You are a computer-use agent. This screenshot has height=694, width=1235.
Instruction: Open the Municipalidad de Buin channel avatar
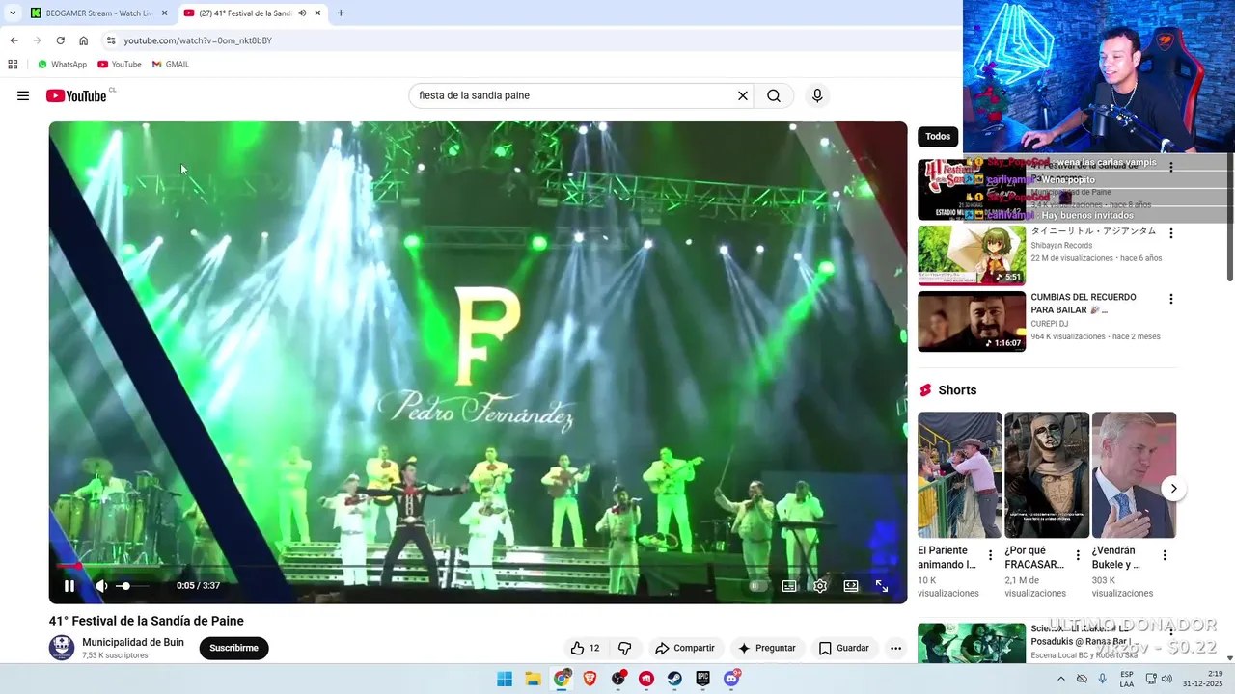(x=62, y=648)
